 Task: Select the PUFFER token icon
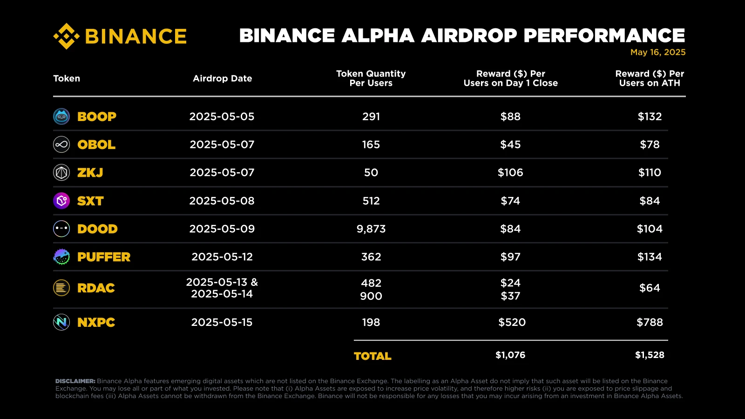[61, 257]
